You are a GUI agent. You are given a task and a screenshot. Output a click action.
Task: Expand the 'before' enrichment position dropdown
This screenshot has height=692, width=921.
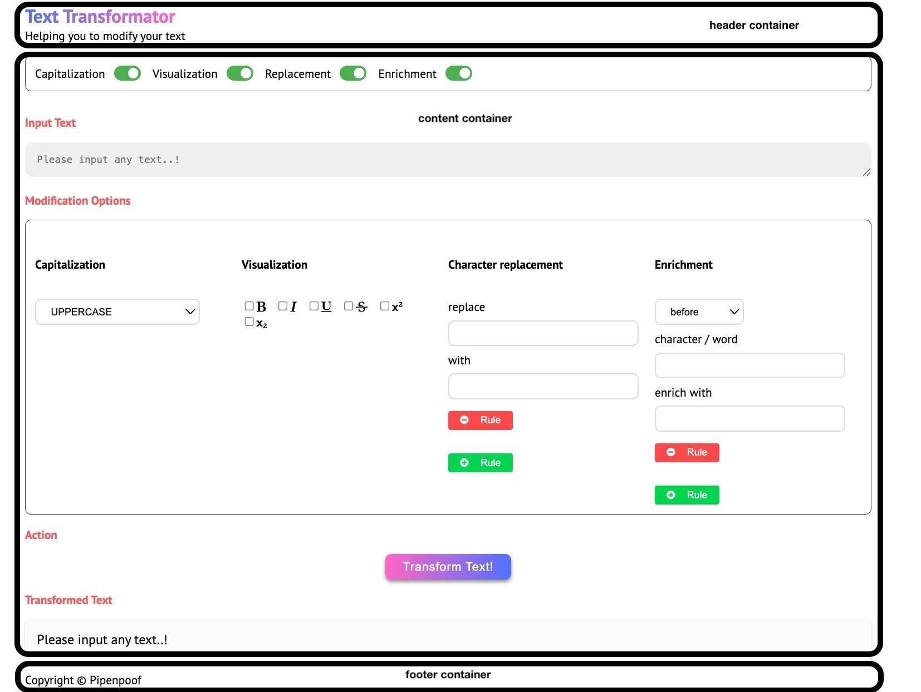point(699,312)
